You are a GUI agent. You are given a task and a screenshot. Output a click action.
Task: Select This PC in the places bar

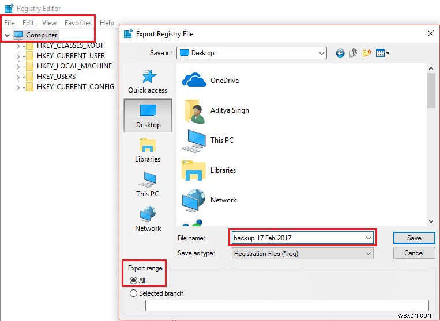(148, 185)
